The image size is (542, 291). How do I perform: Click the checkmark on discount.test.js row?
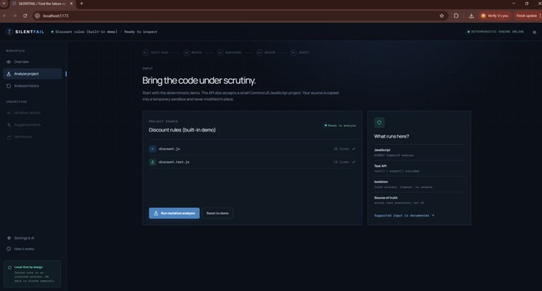[354, 162]
